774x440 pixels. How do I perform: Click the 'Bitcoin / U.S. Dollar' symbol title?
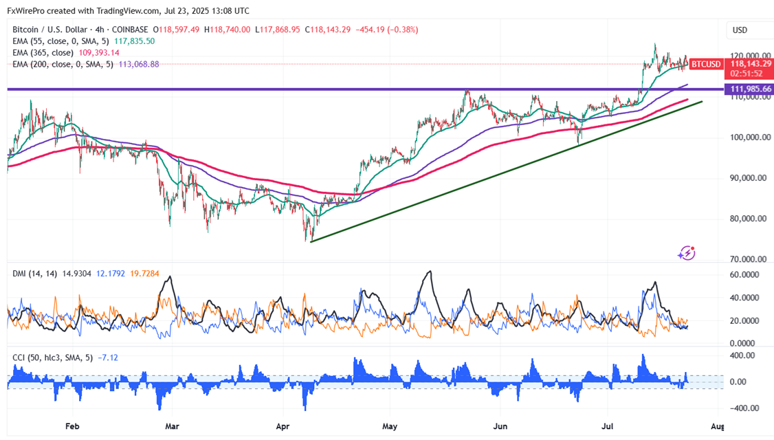(x=50, y=30)
